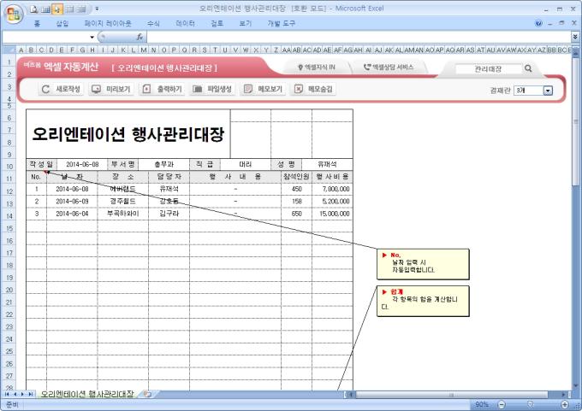Click the 90% zoom level
The image size is (582, 411).
[482, 404]
